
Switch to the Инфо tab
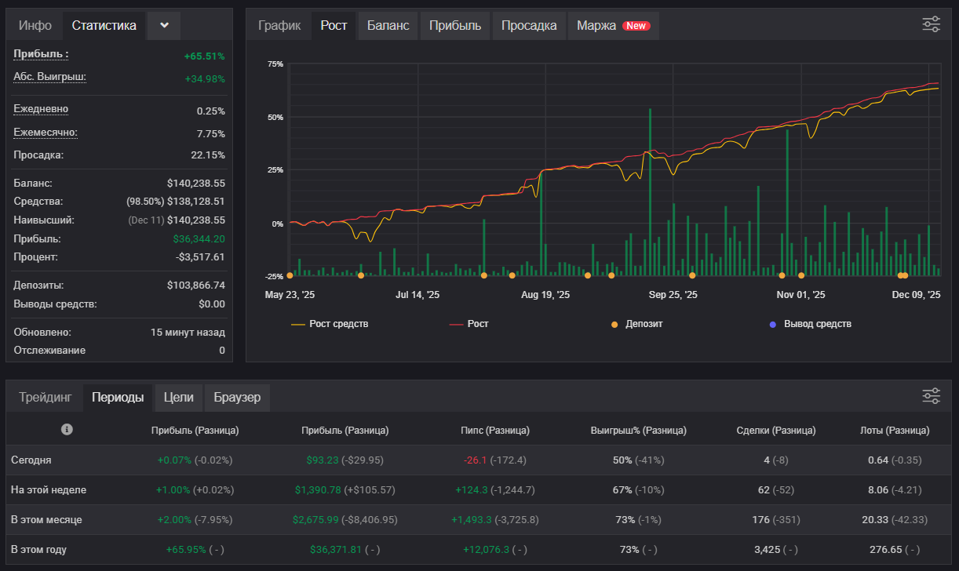click(35, 25)
